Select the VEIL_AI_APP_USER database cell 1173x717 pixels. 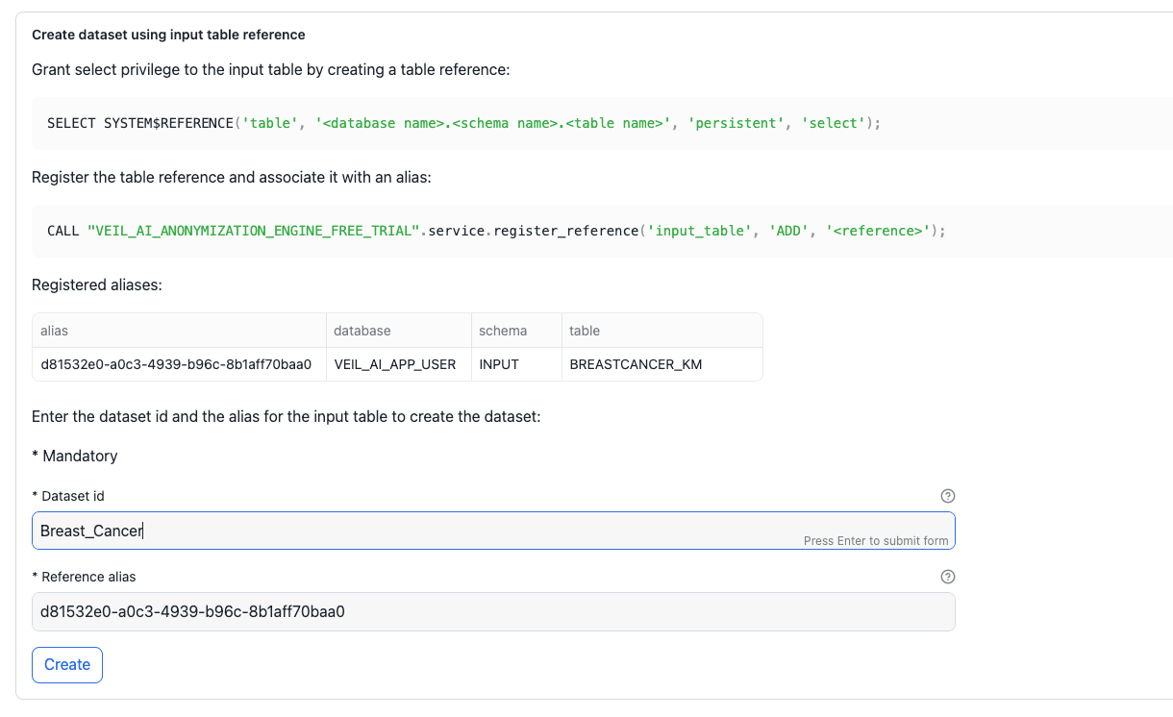(398, 364)
